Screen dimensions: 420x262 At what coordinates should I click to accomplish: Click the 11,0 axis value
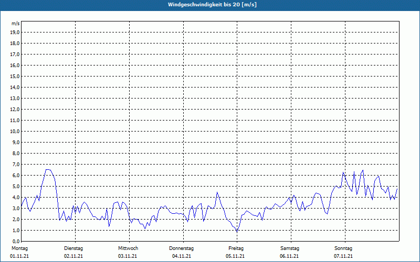15,121
